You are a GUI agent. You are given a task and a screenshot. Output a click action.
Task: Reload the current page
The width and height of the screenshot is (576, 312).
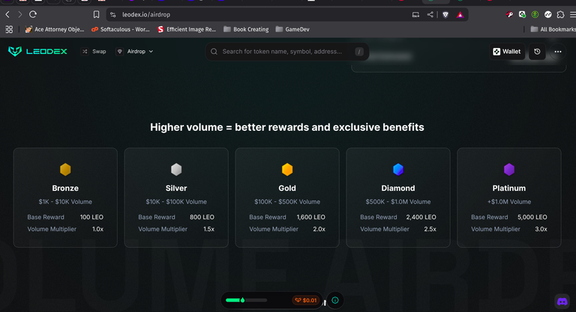point(33,15)
